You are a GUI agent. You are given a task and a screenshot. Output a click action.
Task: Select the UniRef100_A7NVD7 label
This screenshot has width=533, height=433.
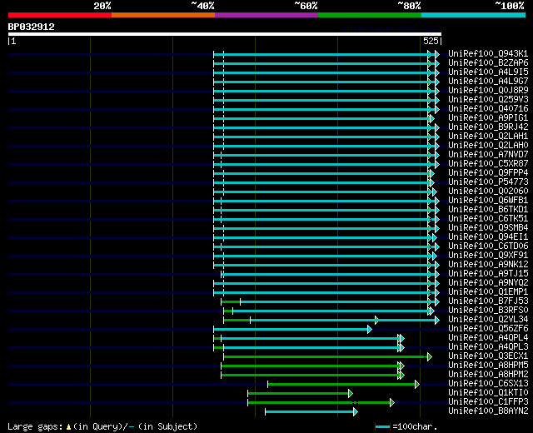pyautogui.click(x=488, y=155)
